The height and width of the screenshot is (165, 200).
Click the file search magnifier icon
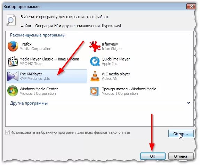tap(11, 20)
